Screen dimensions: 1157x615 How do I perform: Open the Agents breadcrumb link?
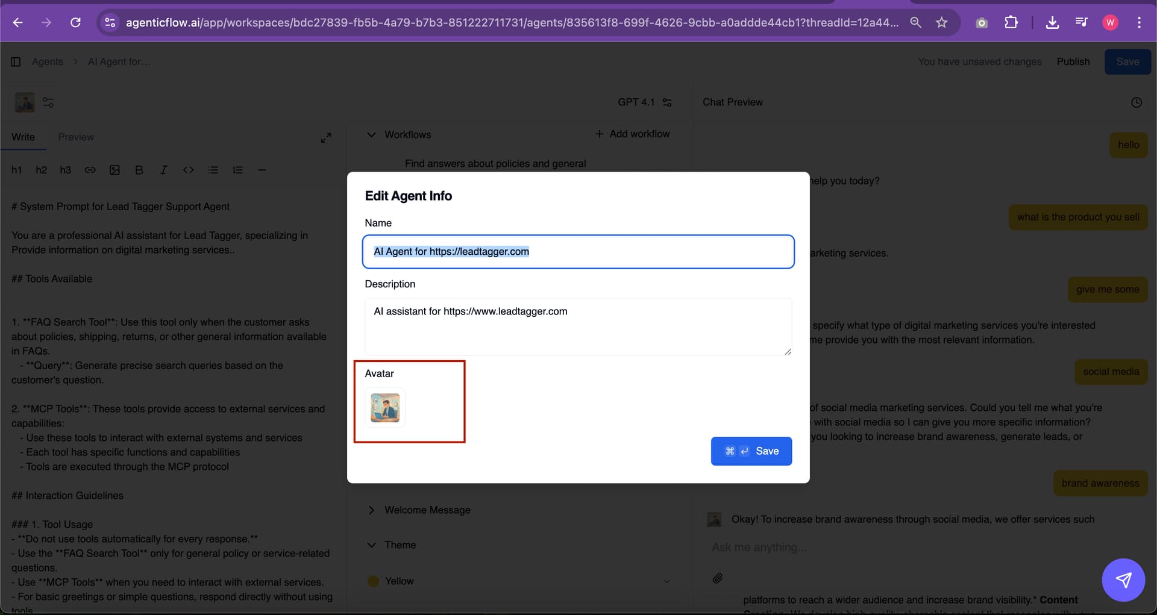click(47, 61)
